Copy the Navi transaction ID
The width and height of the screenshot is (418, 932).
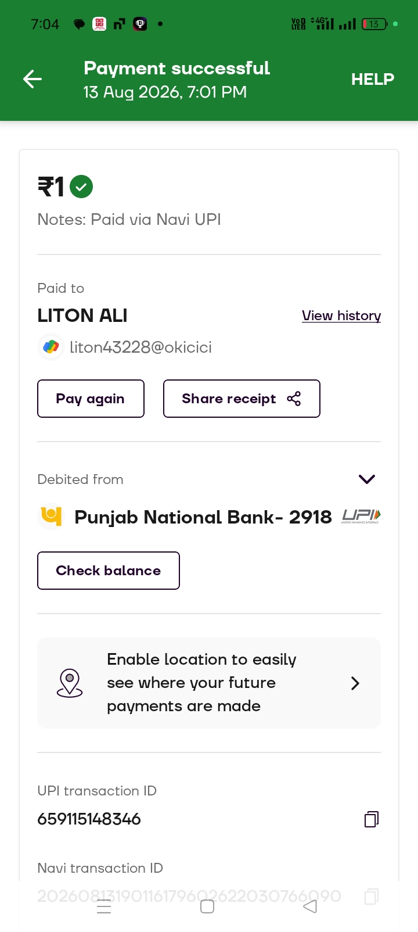[x=372, y=896]
